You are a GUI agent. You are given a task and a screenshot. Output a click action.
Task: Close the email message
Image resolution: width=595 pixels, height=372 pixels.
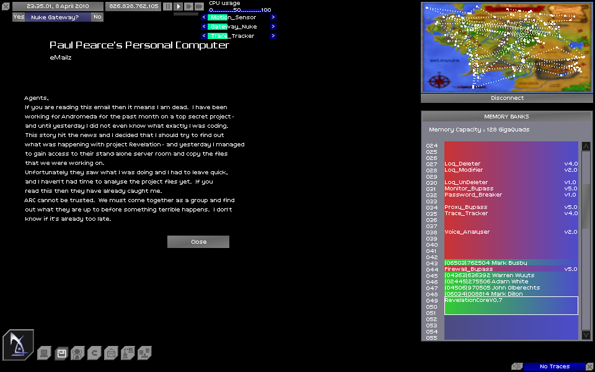[x=198, y=242]
